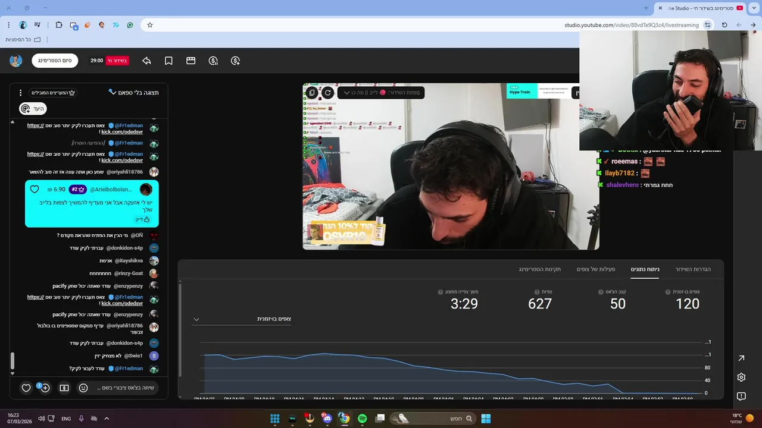Viewport: 762px width, 428px height.
Task: Click average watch duration value 3:29
Action: tap(464, 304)
